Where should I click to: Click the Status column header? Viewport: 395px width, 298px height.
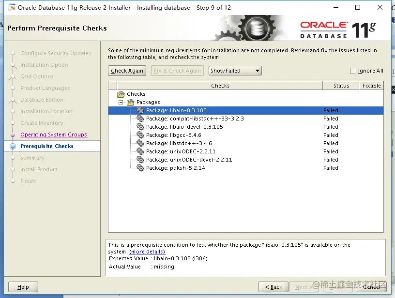(341, 86)
